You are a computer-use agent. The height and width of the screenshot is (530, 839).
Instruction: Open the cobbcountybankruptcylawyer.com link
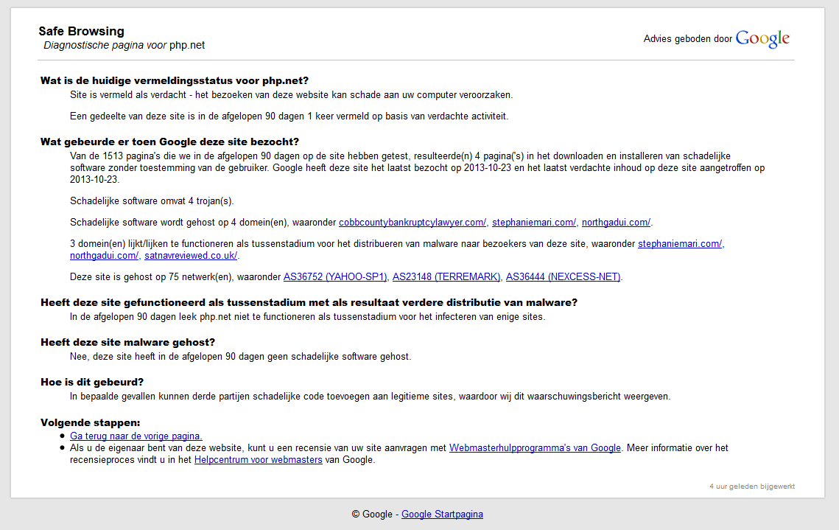click(412, 223)
